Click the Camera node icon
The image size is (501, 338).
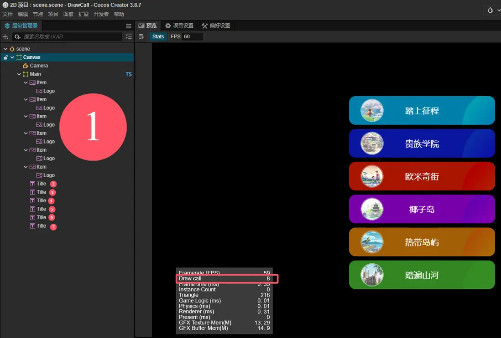pos(26,66)
